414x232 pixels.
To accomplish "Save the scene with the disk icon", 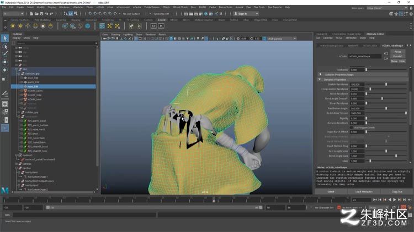I will (41, 14).
